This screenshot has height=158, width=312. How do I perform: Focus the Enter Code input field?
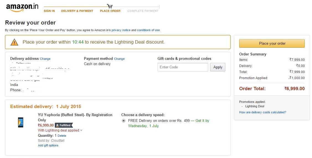183,67
